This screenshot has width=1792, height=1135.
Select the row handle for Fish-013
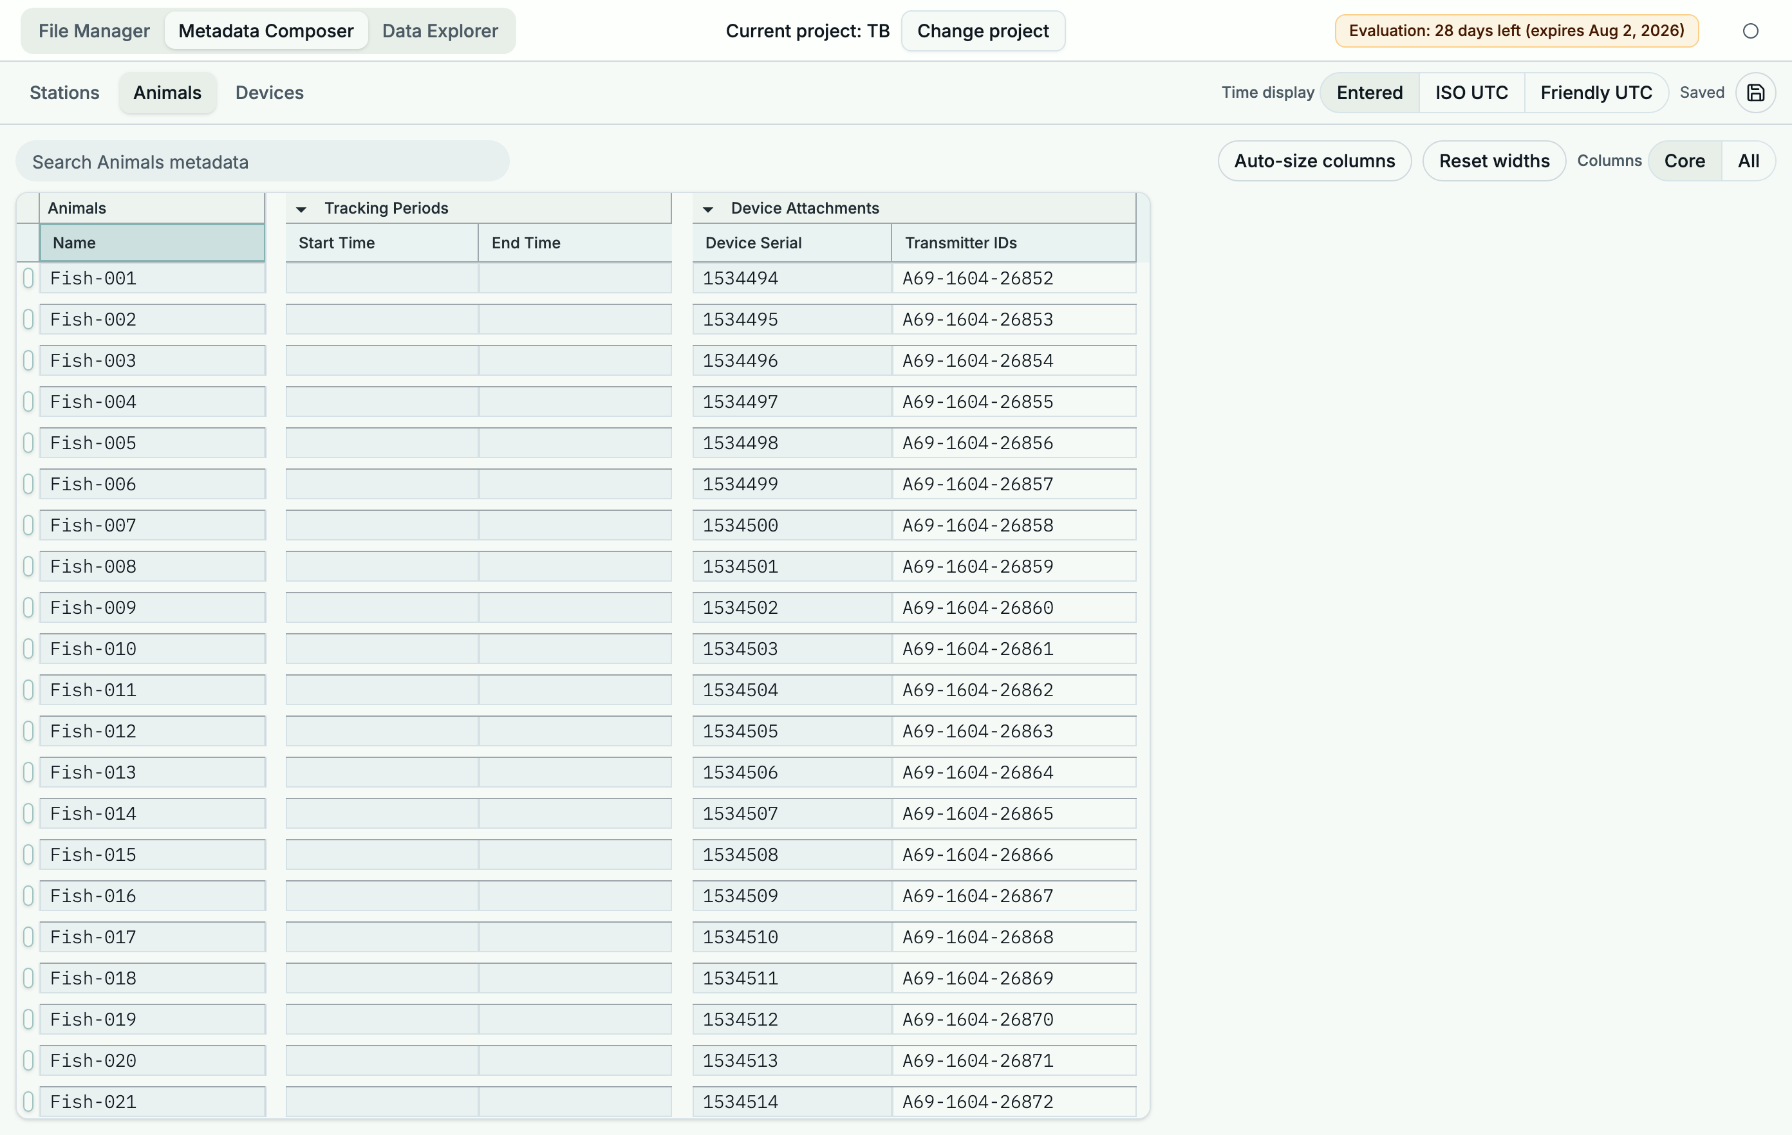coord(28,772)
